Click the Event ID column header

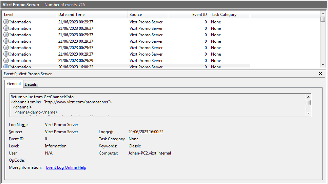188,15
